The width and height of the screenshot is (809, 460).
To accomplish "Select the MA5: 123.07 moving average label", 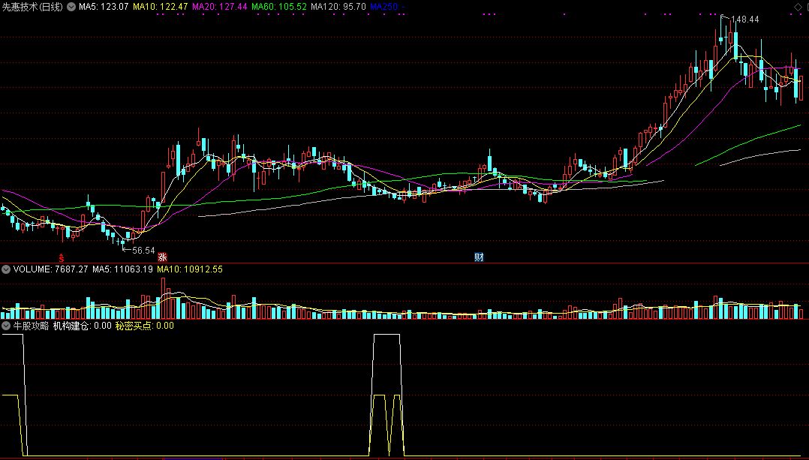I will (x=103, y=7).
